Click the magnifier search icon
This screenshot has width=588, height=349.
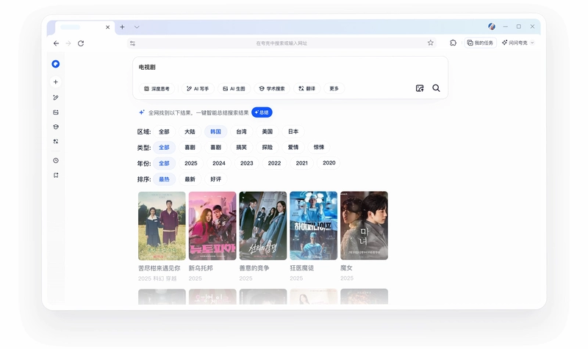tap(436, 88)
